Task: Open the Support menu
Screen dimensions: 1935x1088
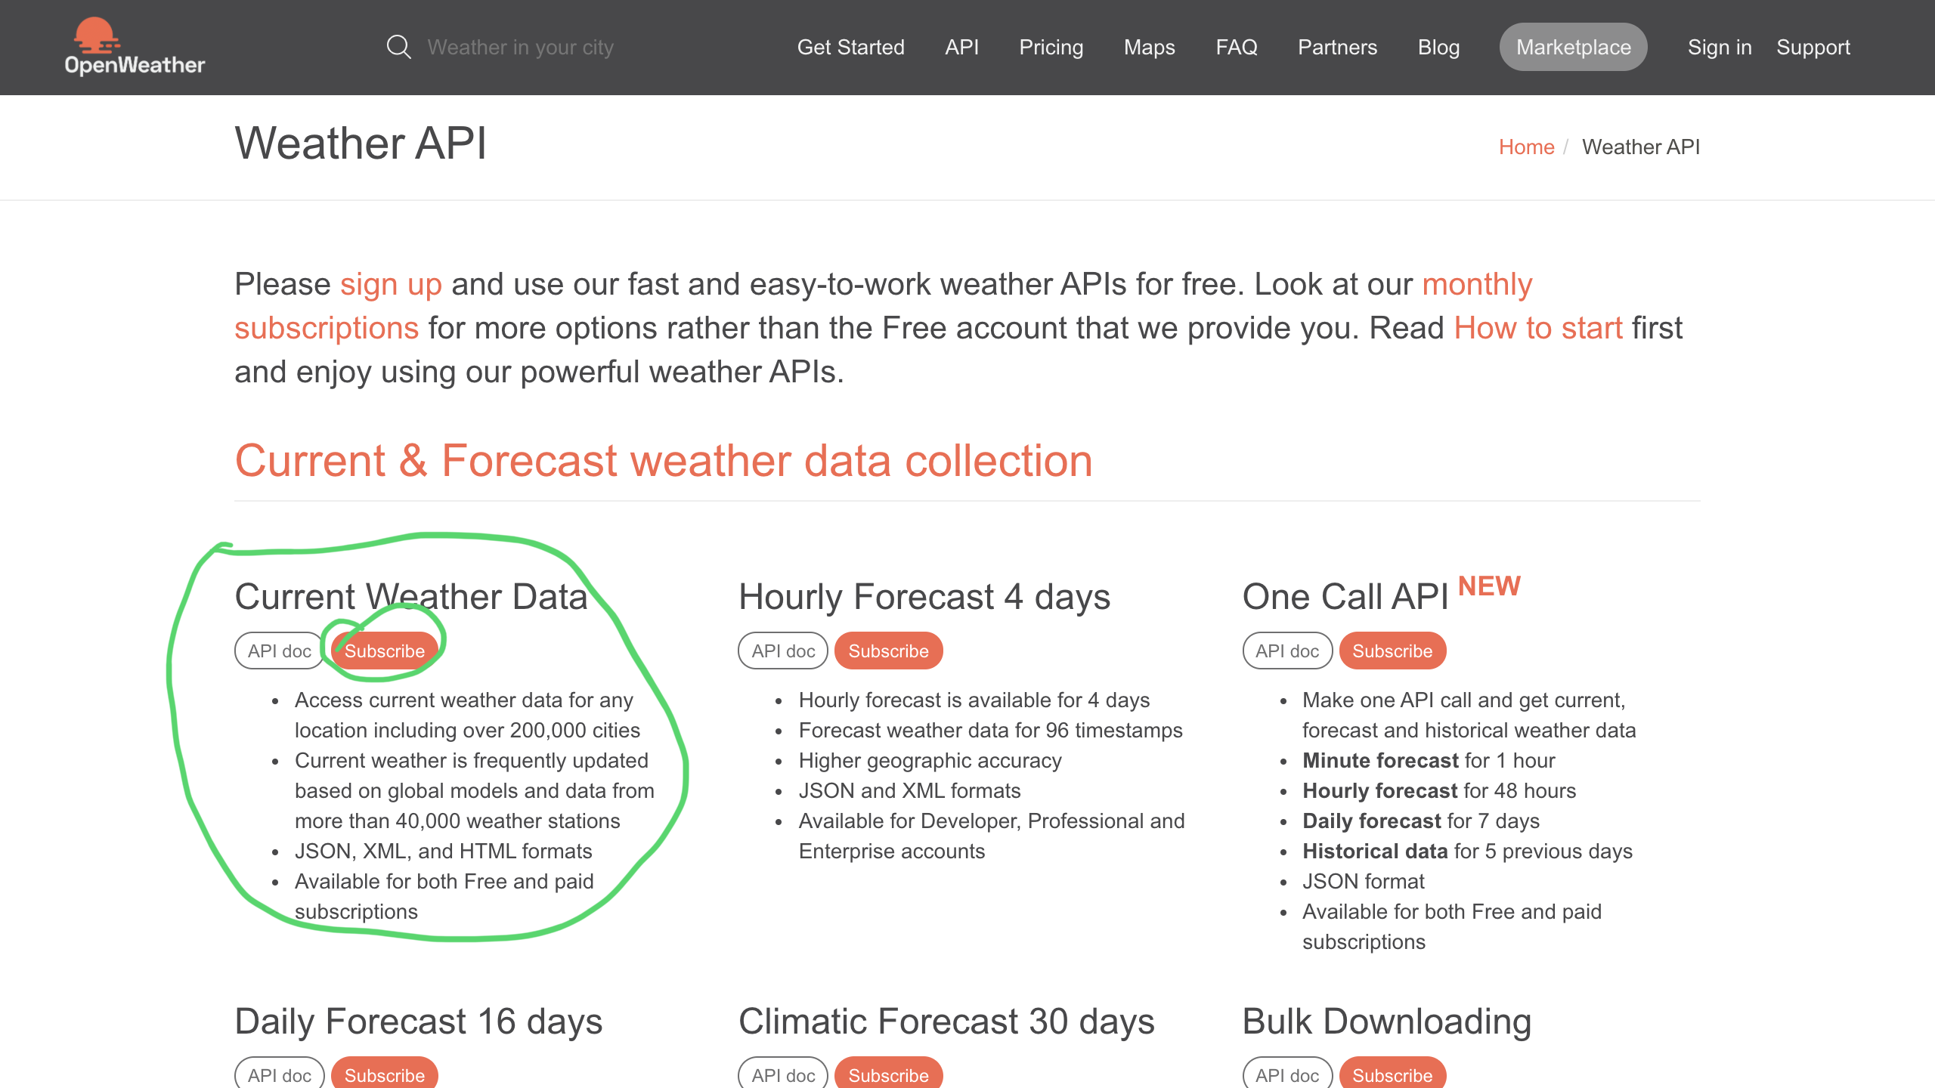Action: tap(1813, 47)
